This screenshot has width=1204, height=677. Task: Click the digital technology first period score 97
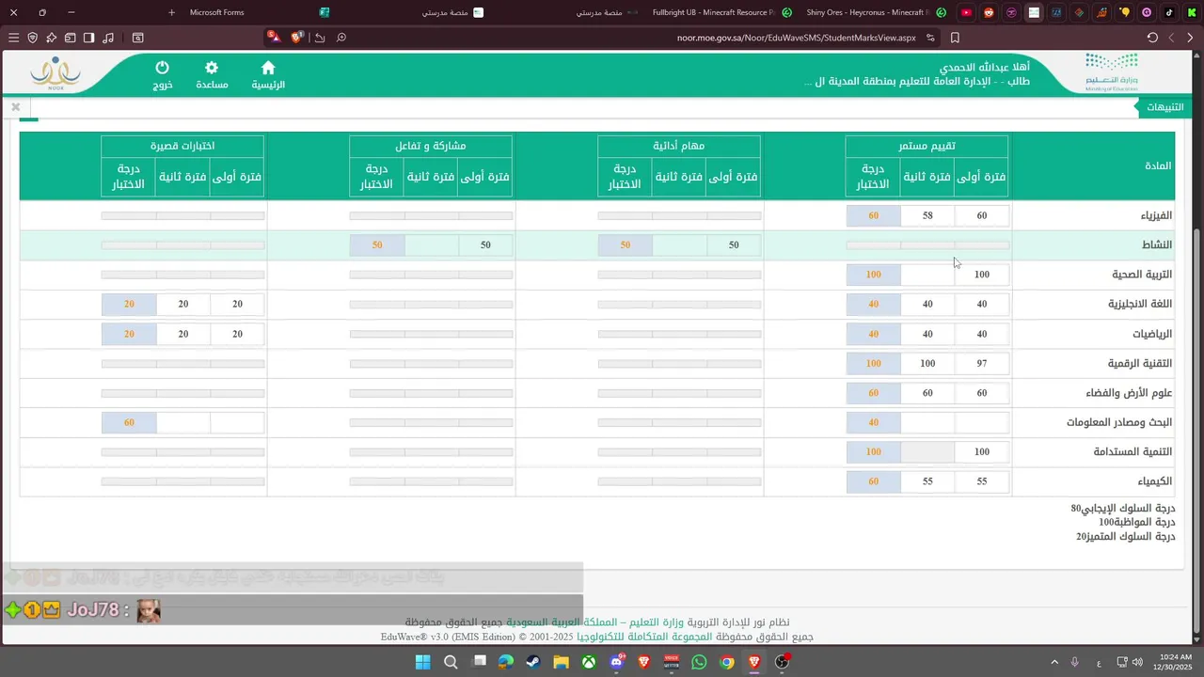click(x=981, y=363)
